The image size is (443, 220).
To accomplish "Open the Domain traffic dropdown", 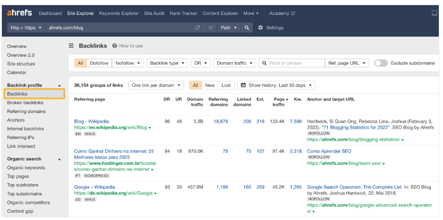I will pos(235,63).
